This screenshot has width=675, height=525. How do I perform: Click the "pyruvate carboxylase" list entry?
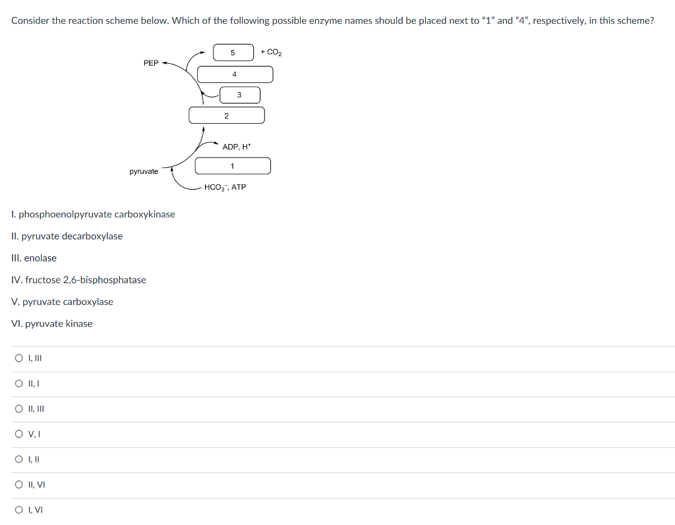62,302
